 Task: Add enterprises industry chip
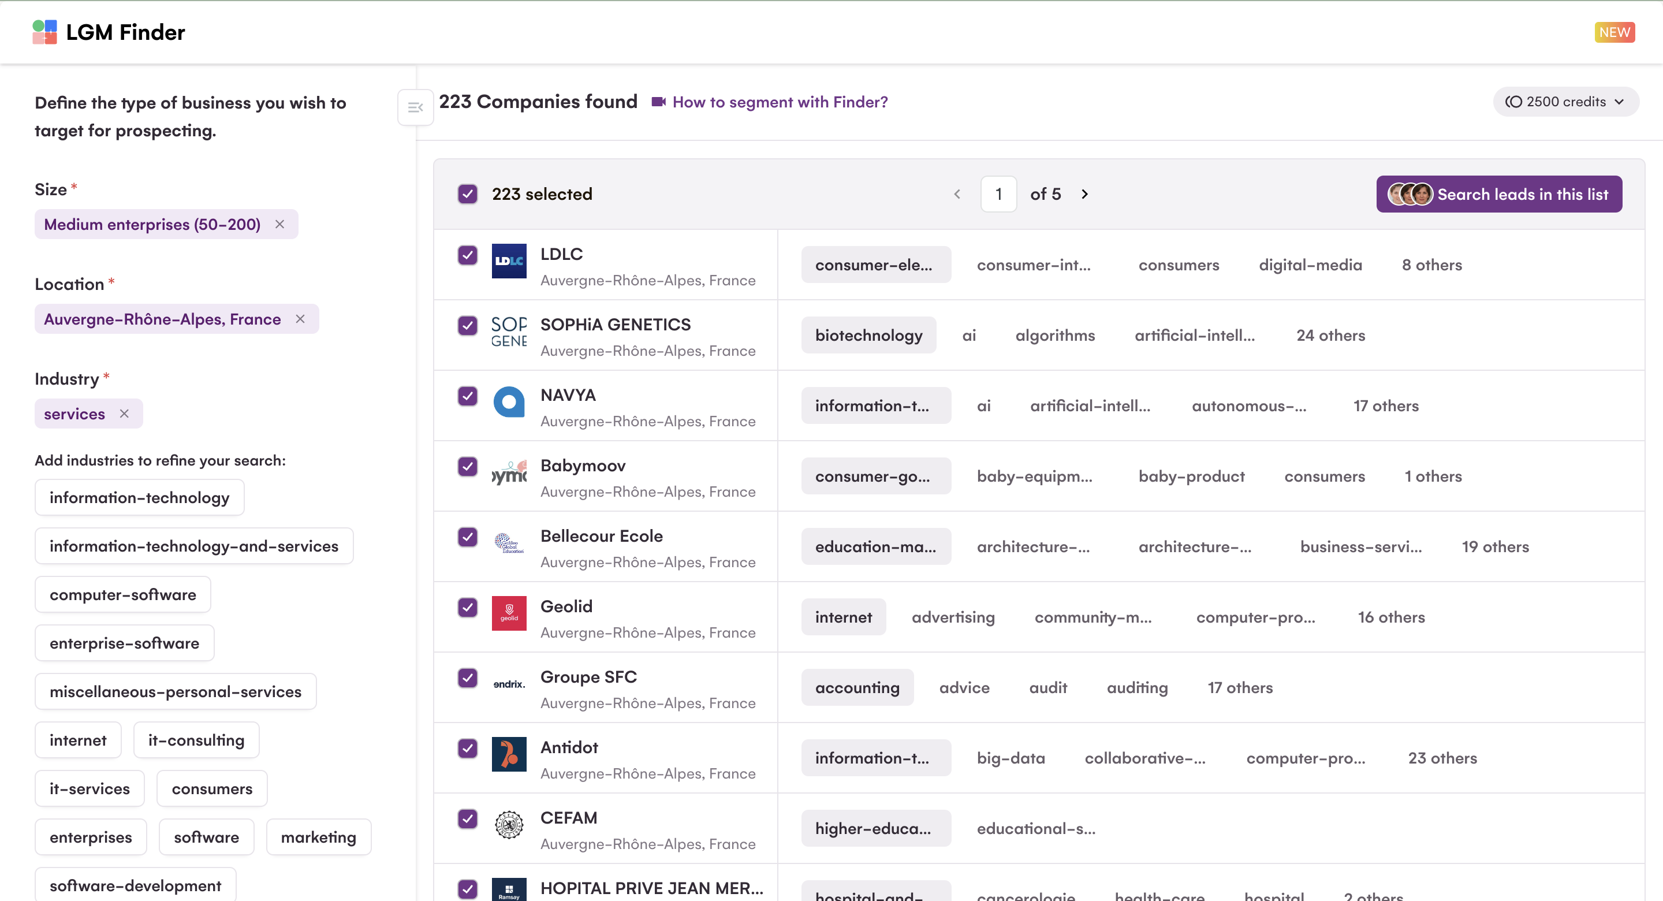click(91, 836)
